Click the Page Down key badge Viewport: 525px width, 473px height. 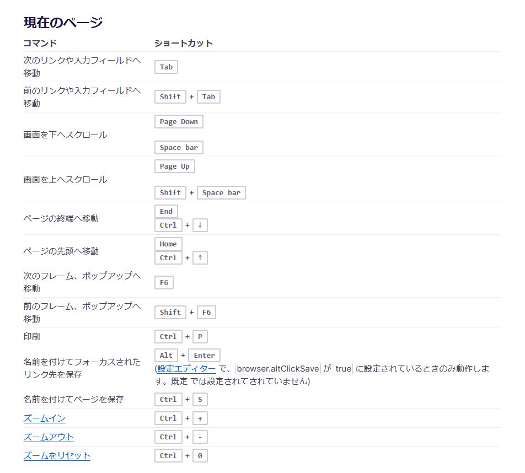(x=179, y=122)
